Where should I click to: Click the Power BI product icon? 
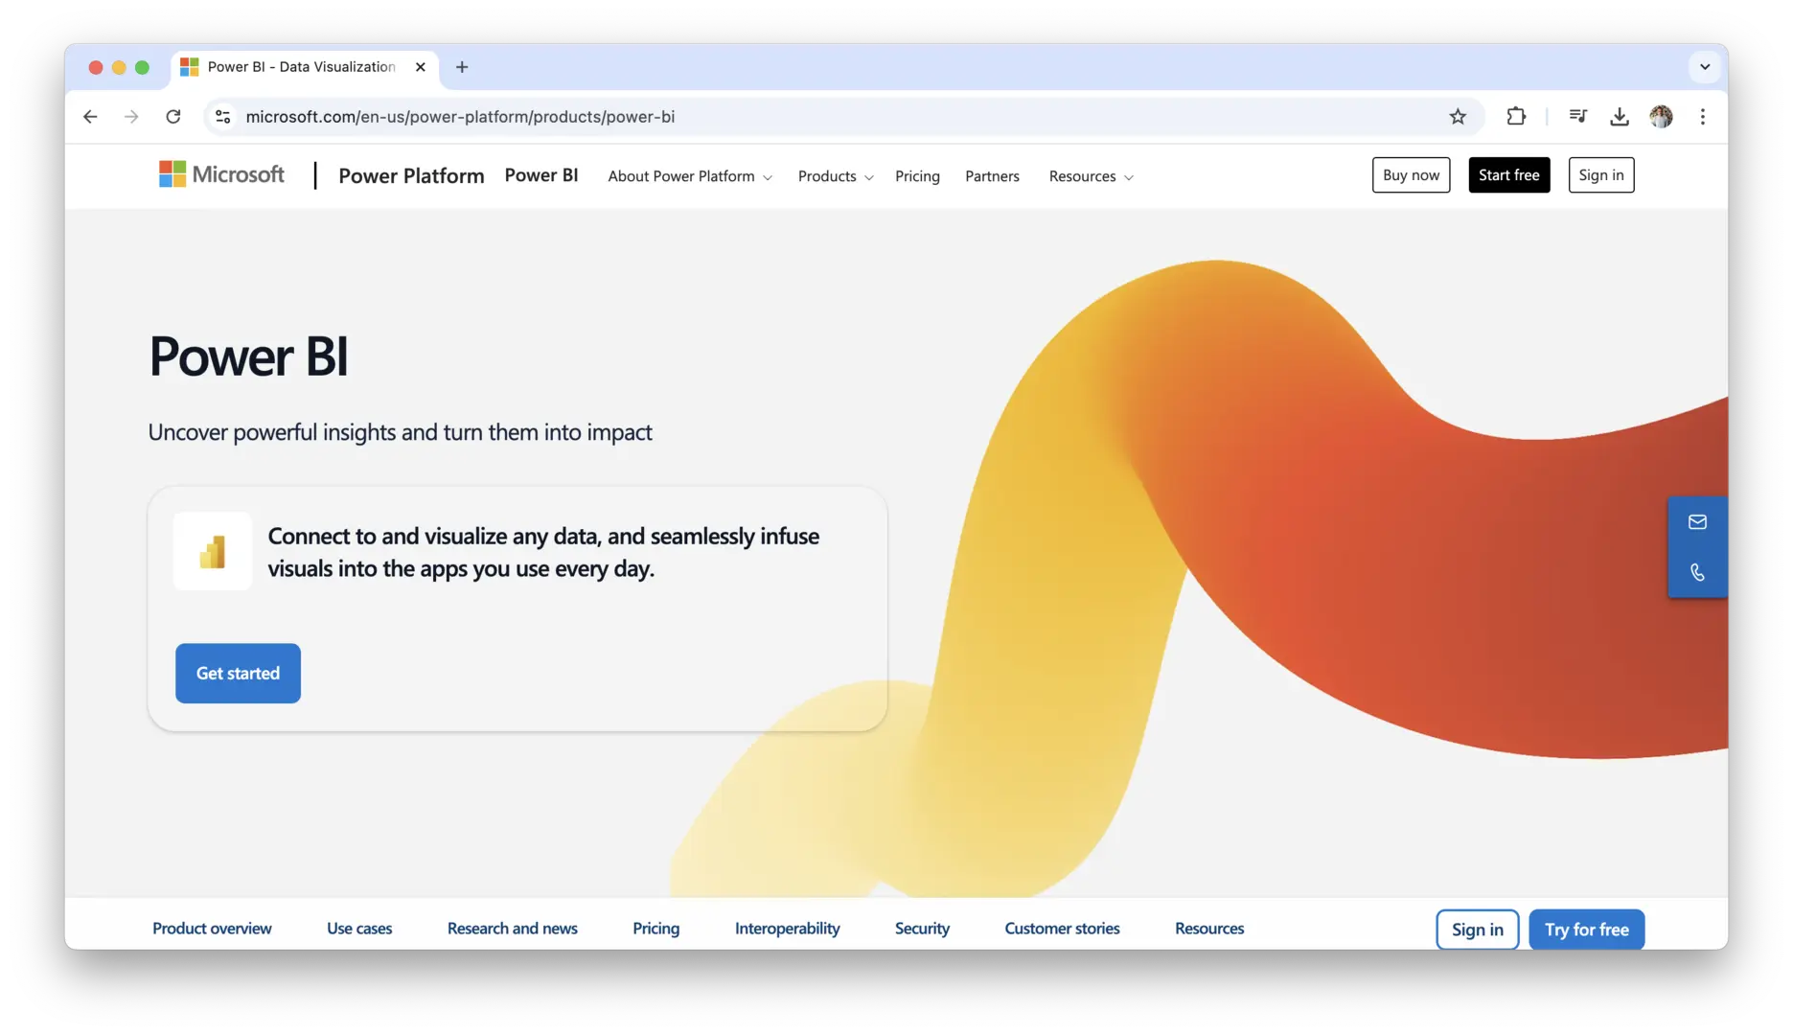(x=213, y=551)
